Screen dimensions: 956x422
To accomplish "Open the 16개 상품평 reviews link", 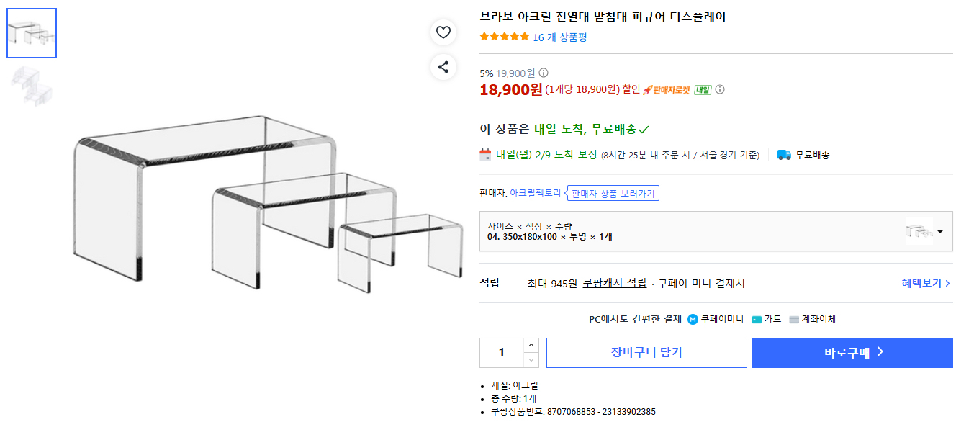I will pyautogui.click(x=559, y=37).
